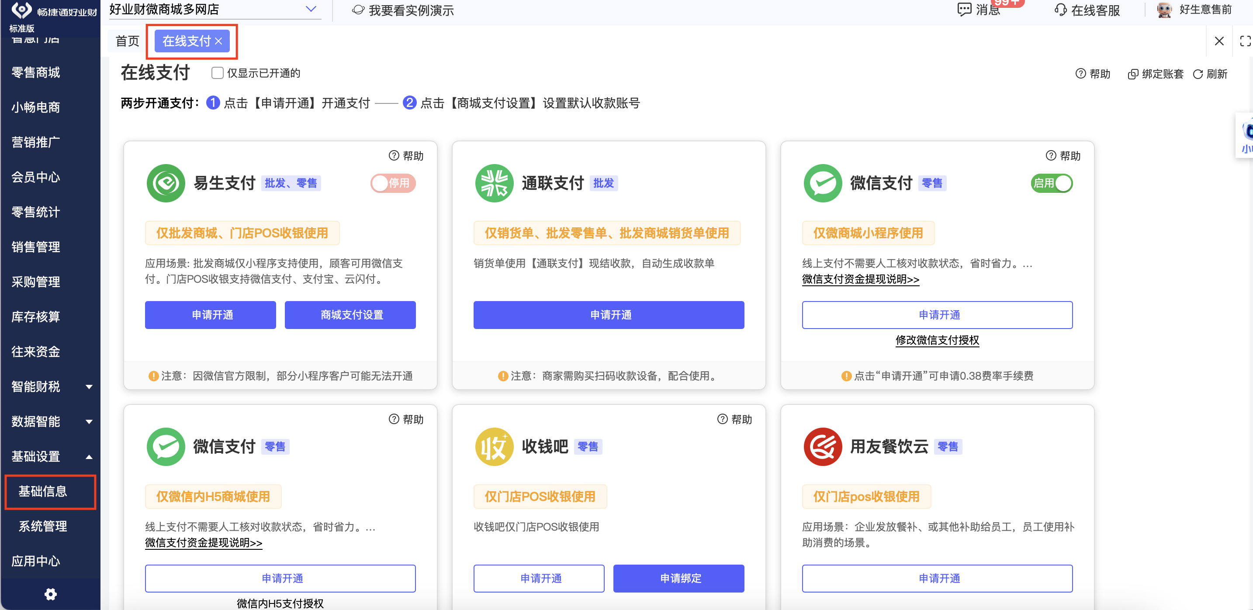Screen dimensions: 1253x610
Task: Click 申请绑定 on 收钱吧 card
Action: (x=678, y=579)
